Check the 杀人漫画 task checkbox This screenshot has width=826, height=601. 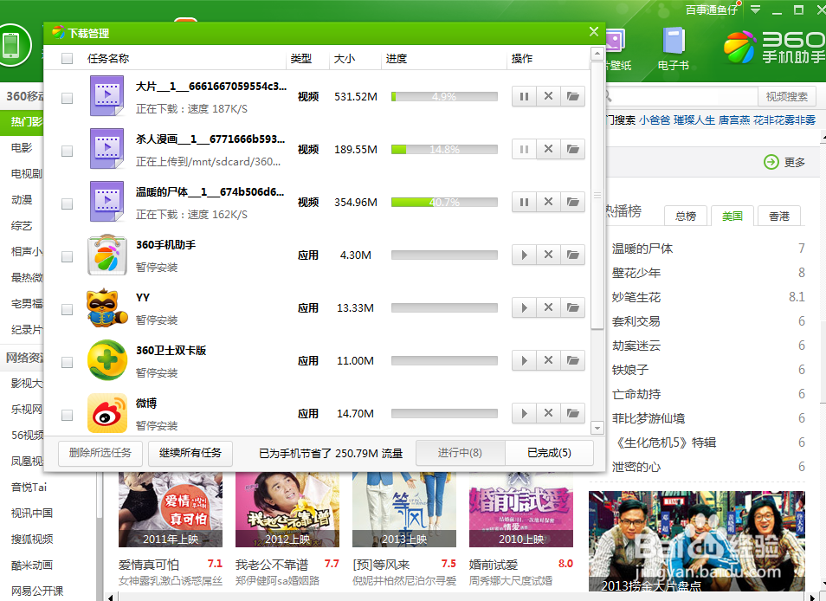[x=67, y=152]
